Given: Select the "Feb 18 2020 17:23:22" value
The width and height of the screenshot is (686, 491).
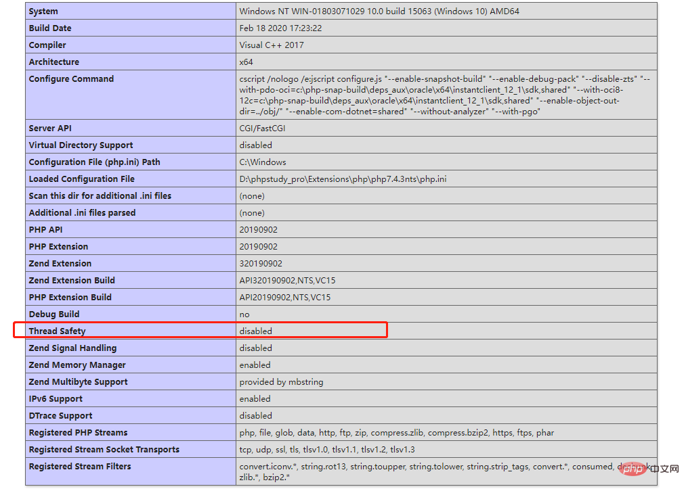Looking at the screenshot, I should point(280,28).
